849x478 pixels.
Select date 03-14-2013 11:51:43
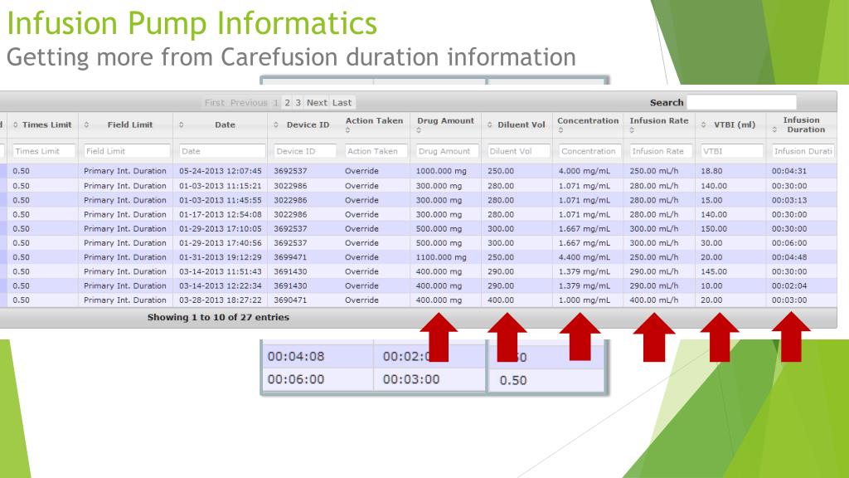click(221, 271)
